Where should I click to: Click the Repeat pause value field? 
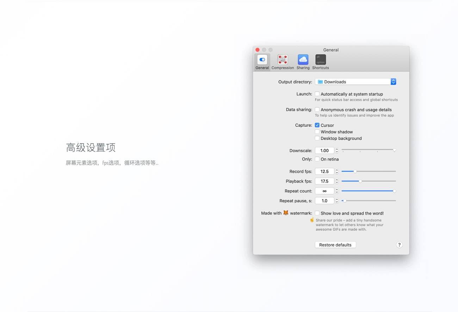point(324,201)
